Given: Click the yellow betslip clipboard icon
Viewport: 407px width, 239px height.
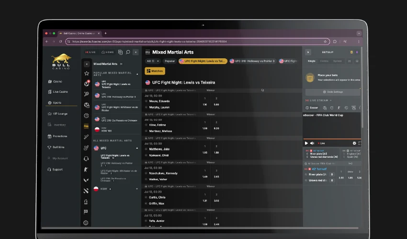Looking at the screenshot, I should point(352,52).
